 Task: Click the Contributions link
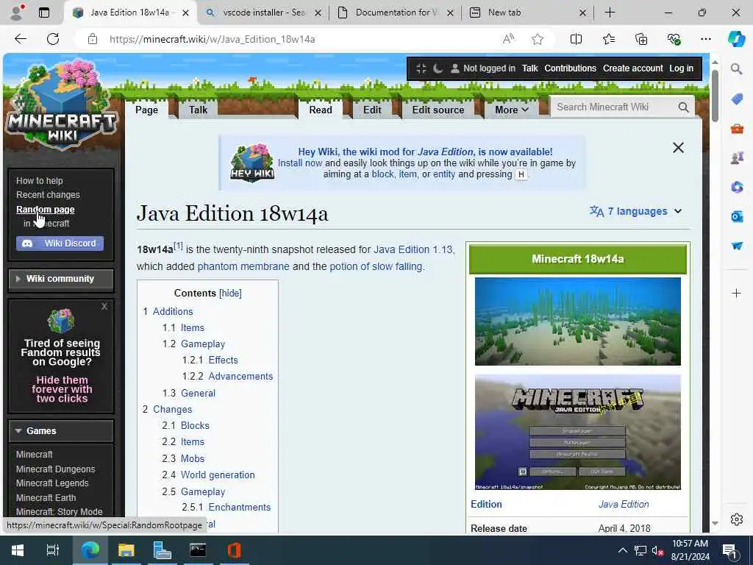(x=570, y=68)
